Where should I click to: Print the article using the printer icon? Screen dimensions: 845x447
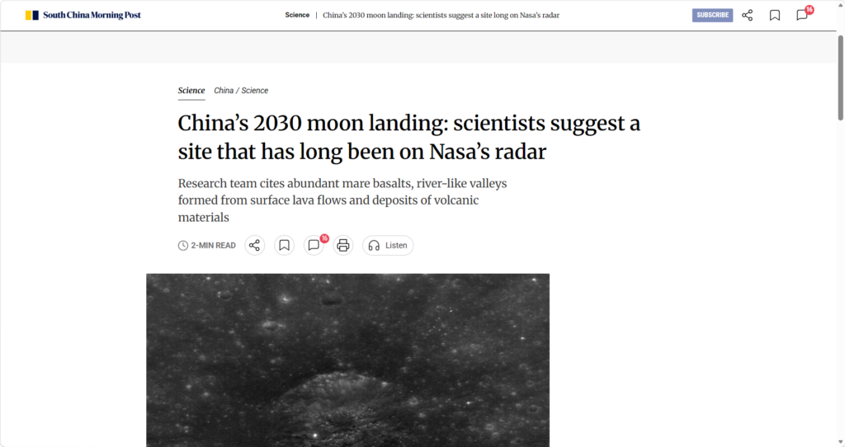tap(343, 245)
